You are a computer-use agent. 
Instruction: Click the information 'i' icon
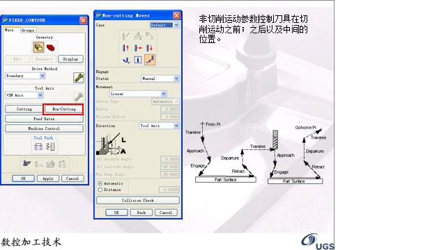point(138,60)
